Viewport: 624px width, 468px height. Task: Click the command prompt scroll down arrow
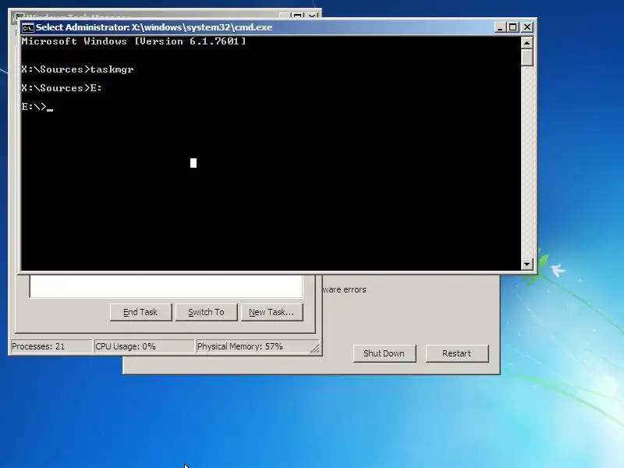[527, 264]
